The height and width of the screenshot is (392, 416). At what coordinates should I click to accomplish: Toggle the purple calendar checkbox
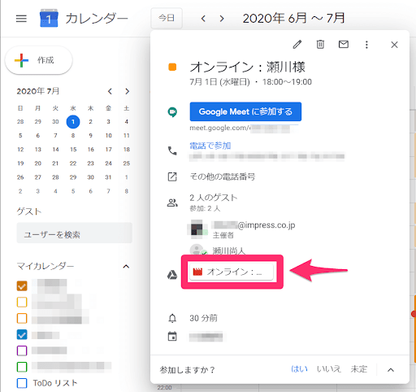coord(22,351)
